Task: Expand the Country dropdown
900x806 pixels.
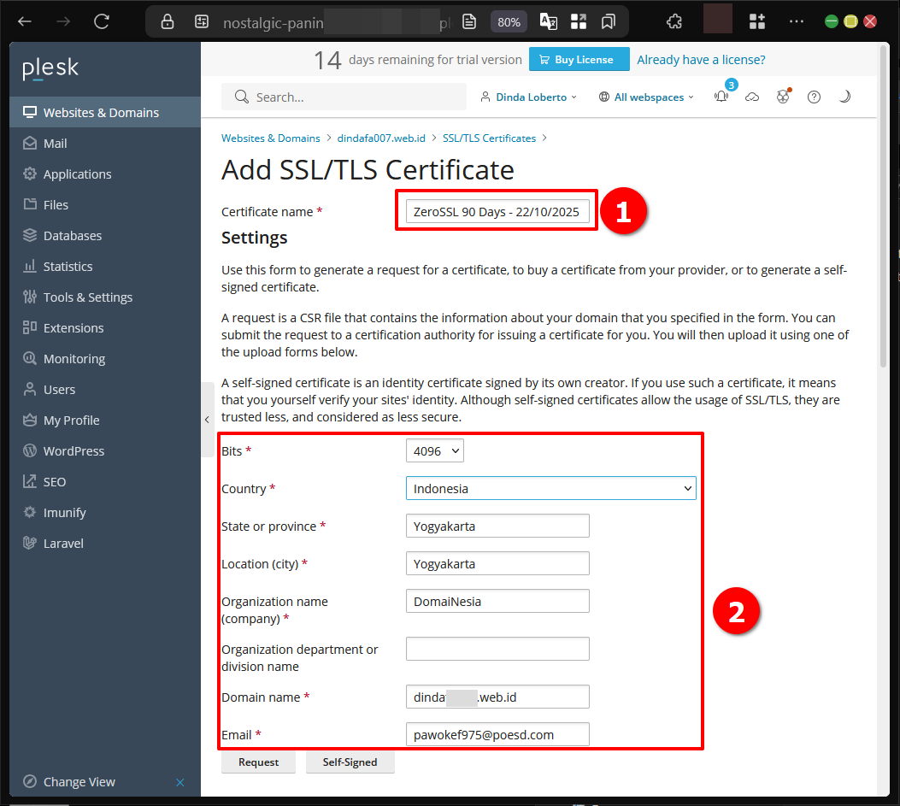Action: click(550, 488)
